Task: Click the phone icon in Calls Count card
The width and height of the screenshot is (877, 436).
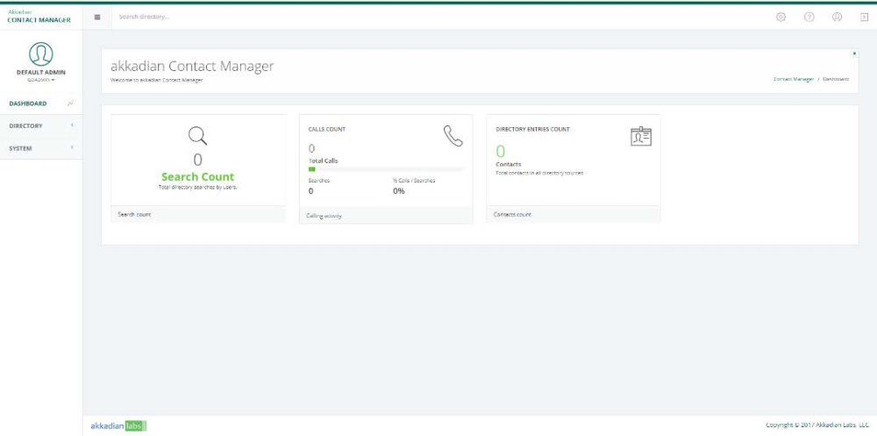Action: coord(453,136)
